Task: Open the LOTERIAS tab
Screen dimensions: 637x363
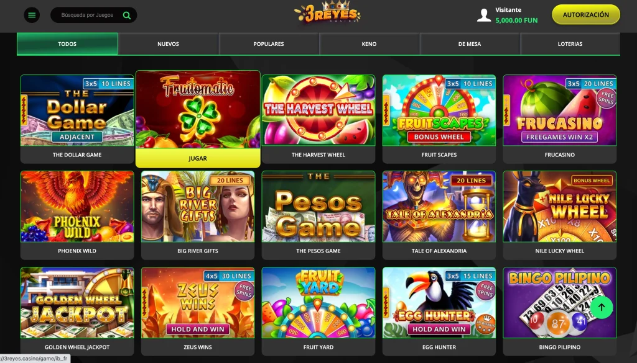Action: 570,44
